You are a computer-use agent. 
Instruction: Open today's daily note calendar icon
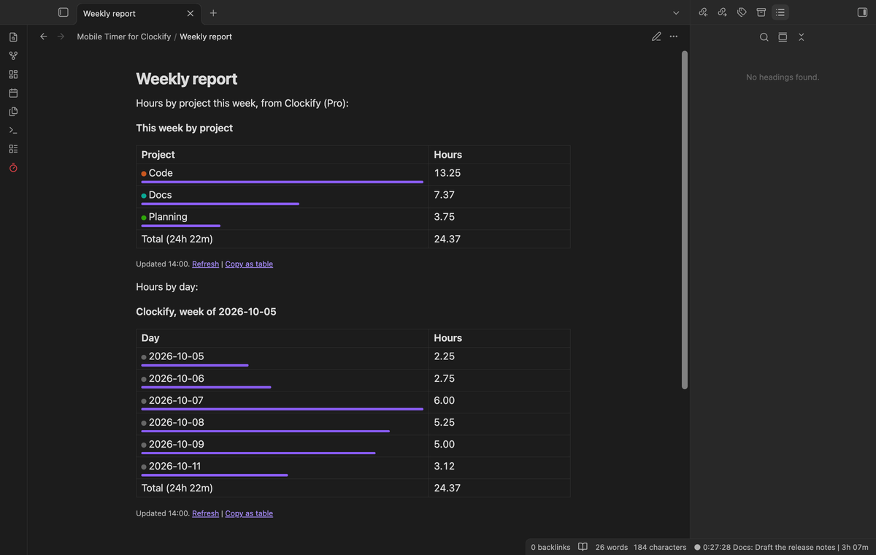click(13, 93)
